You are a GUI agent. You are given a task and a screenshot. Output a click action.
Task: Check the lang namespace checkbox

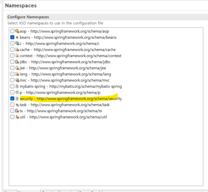click(x=12, y=74)
